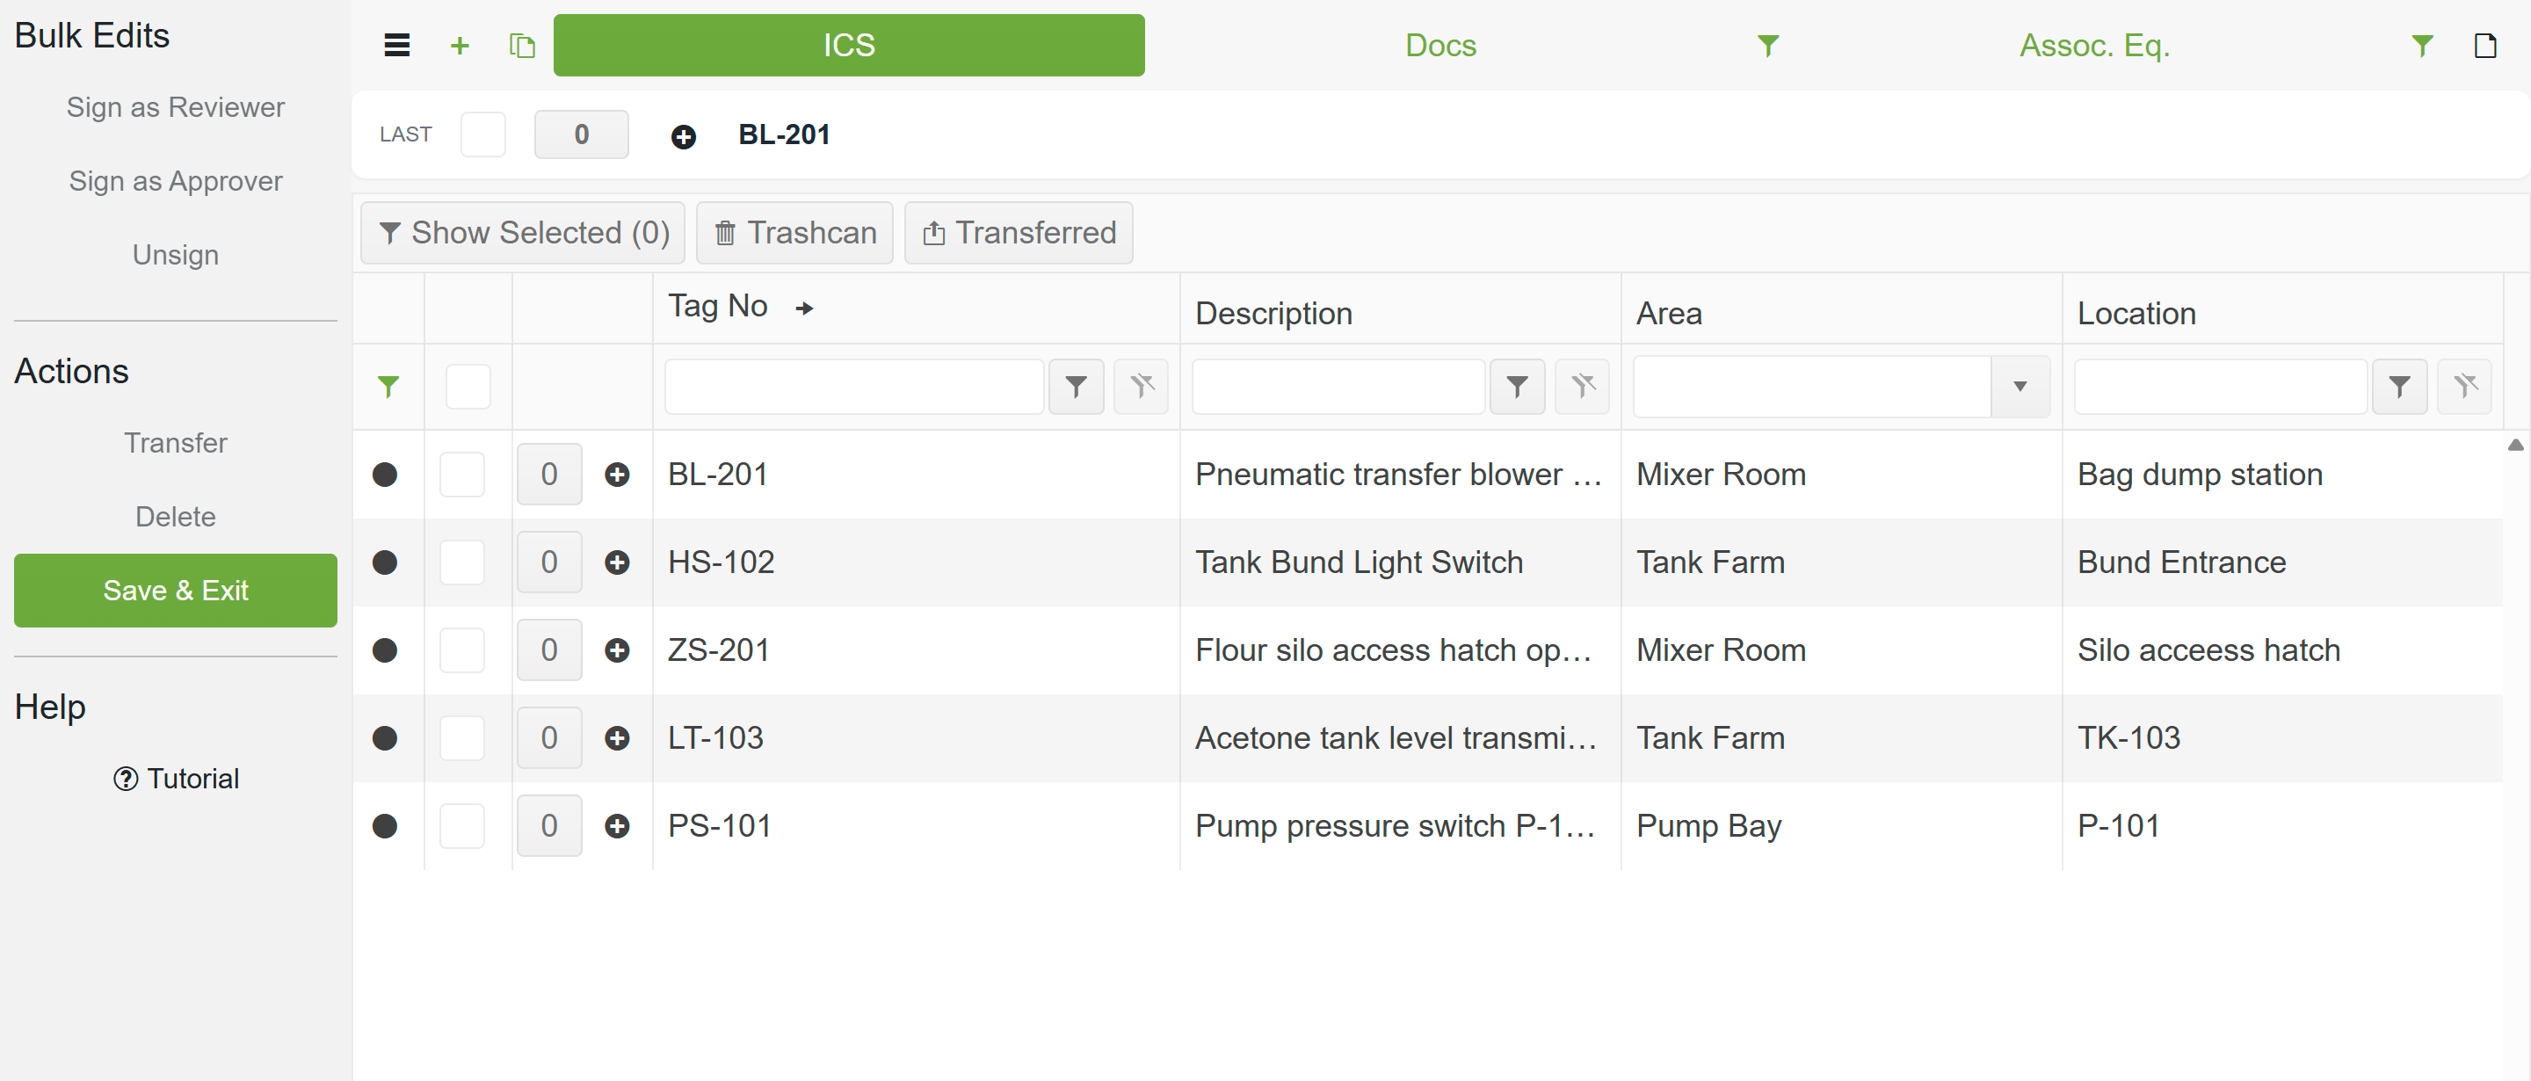Tick the LAST checkbox in header bar
The width and height of the screenshot is (2531, 1081).
482,134
